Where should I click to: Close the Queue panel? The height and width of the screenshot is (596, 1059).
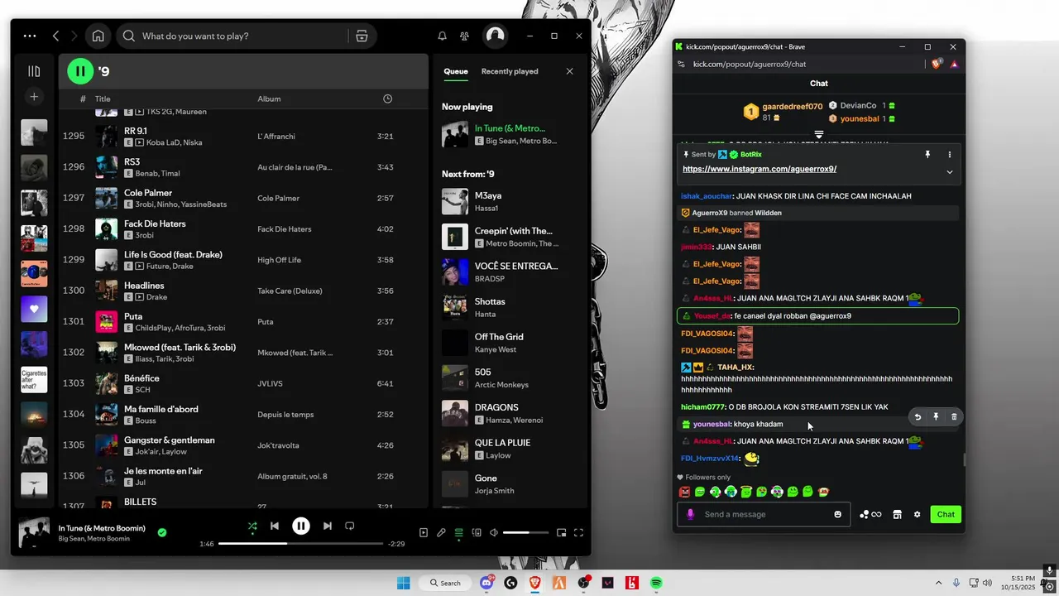[x=569, y=71]
